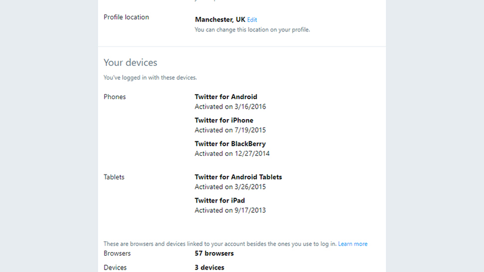Click the Edit link beside Manchester, UK

click(252, 20)
